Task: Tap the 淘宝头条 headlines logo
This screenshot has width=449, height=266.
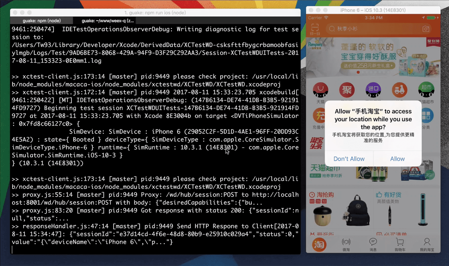Action: (x=317, y=143)
